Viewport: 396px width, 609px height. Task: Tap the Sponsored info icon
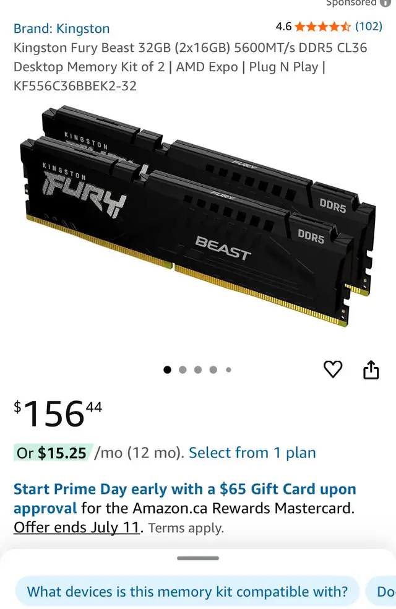point(385,2)
